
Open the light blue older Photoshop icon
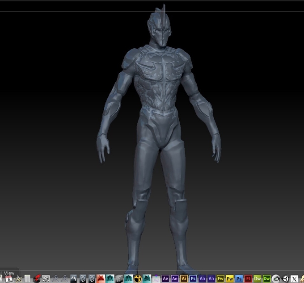pos(239,279)
